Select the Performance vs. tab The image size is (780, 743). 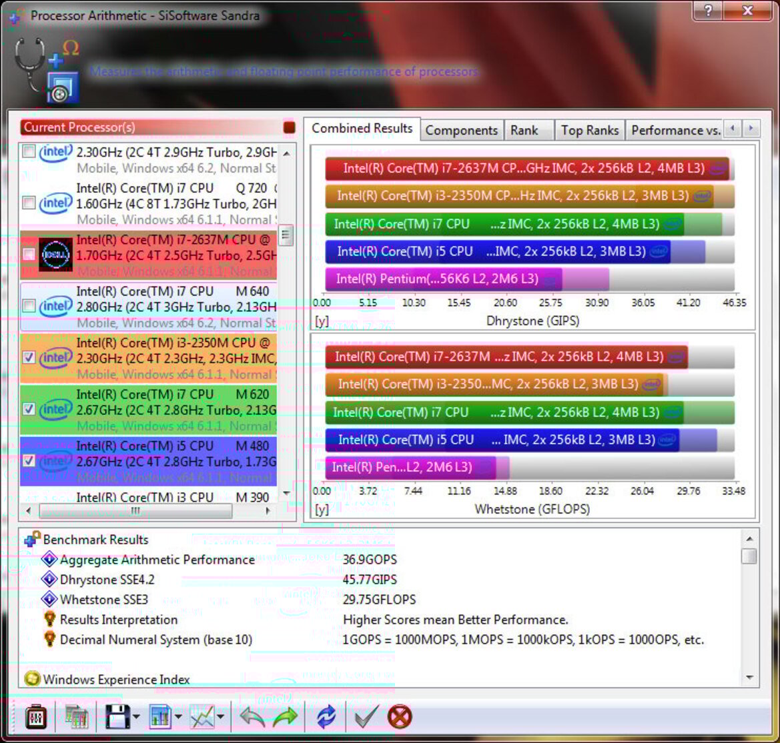675,130
